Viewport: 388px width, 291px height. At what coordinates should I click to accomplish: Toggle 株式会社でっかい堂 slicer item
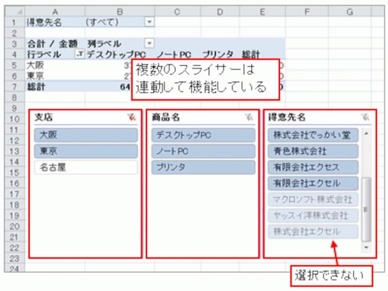tap(313, 135)
